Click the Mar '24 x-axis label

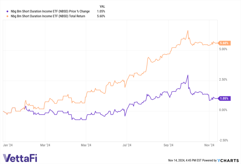pos(45,145)
